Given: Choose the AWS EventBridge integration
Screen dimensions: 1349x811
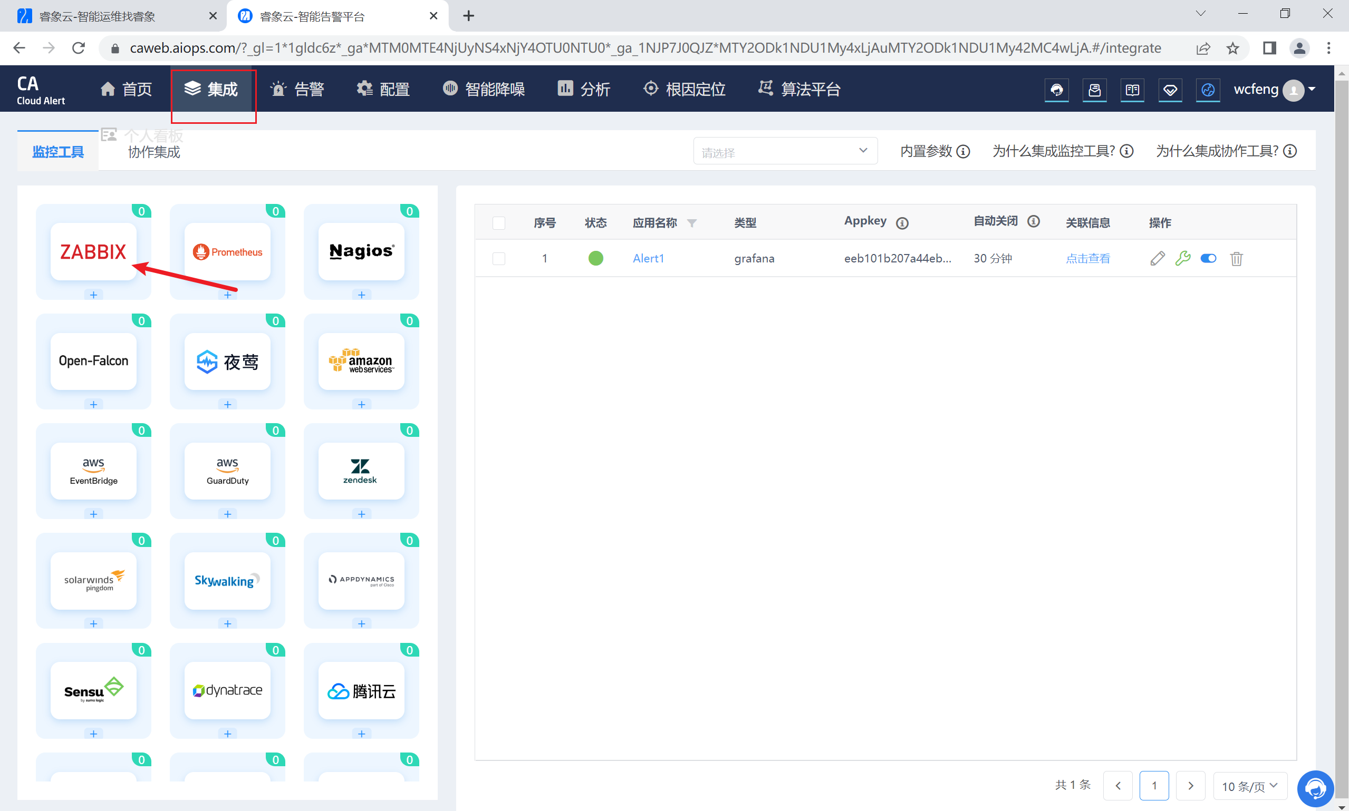Looking at the screenshot, I should pyautogui.click(x=93, y=471).
